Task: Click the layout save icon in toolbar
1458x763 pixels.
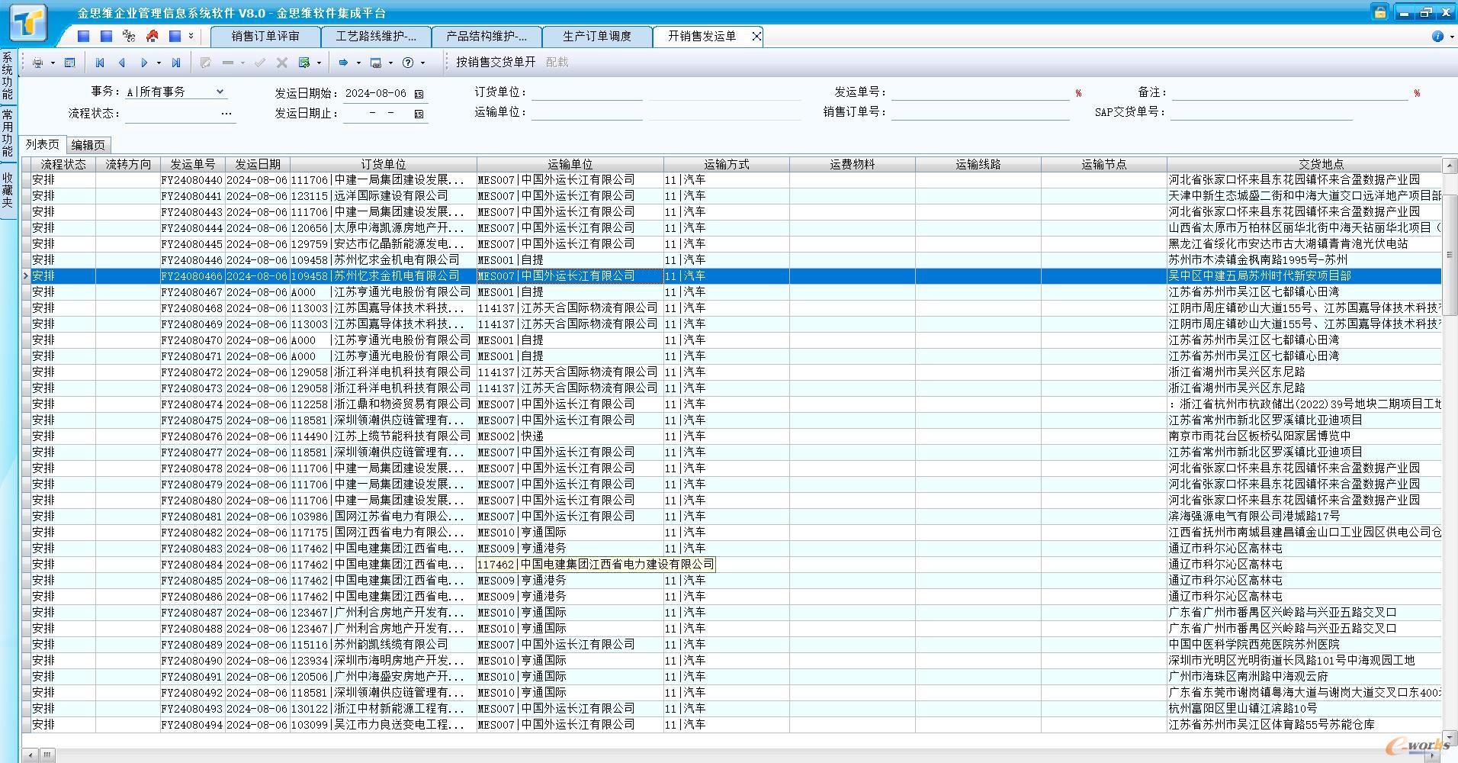Action: click(x=376, y=63)
